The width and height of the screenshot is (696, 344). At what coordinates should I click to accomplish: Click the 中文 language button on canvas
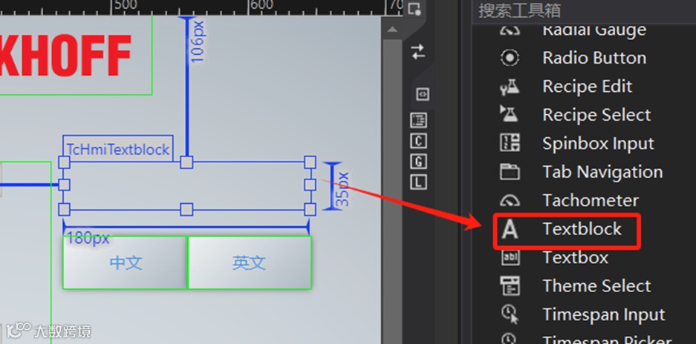[x=126, y=263]
